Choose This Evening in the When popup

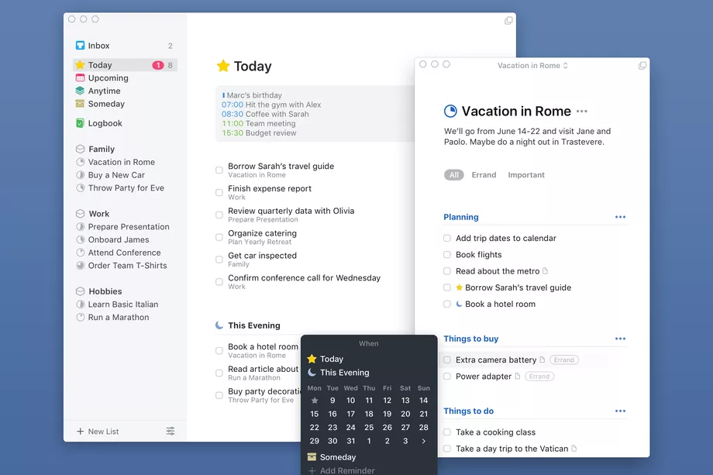339,372
